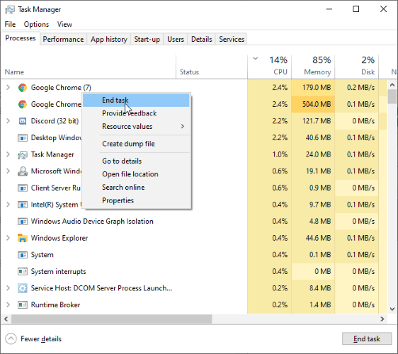This screenshot has height=354, width=398.
Task: Expand the Windows Explorer process group
Action: tap(8, 238)
